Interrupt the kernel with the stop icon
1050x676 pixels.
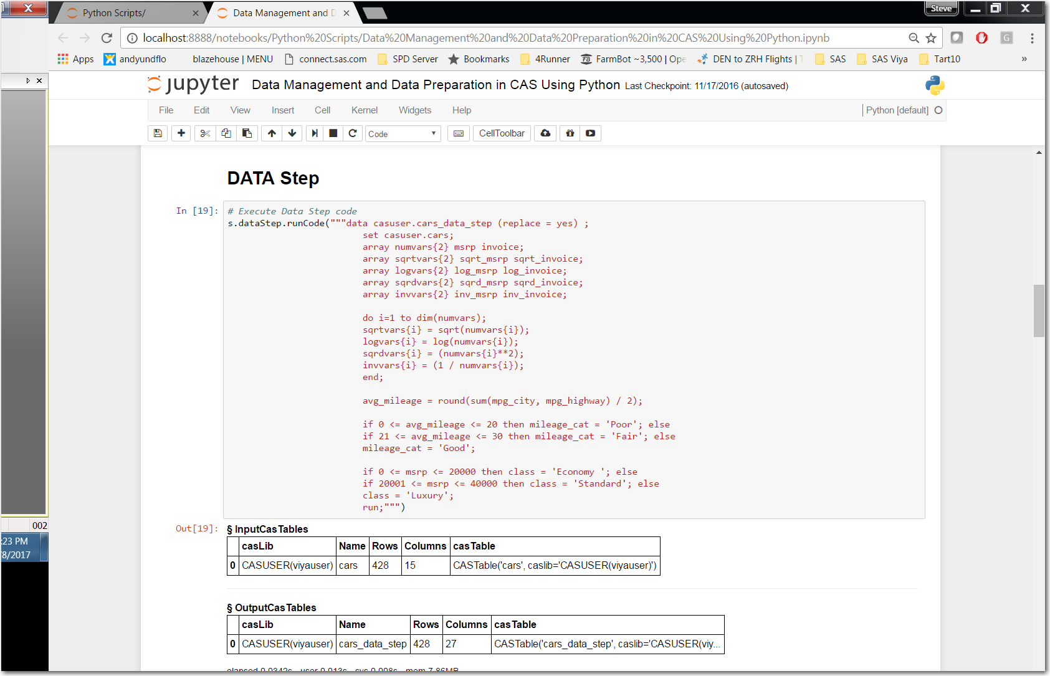point(333,133)
